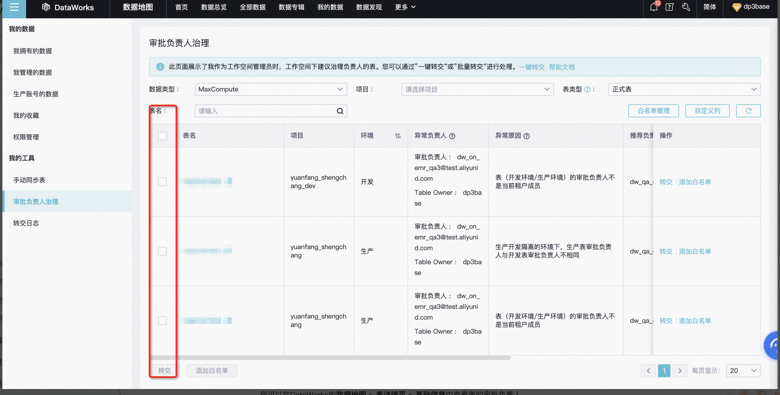Open the wrench tools icon in header
The width and height of the screenshot is (780, 395).
686,7
